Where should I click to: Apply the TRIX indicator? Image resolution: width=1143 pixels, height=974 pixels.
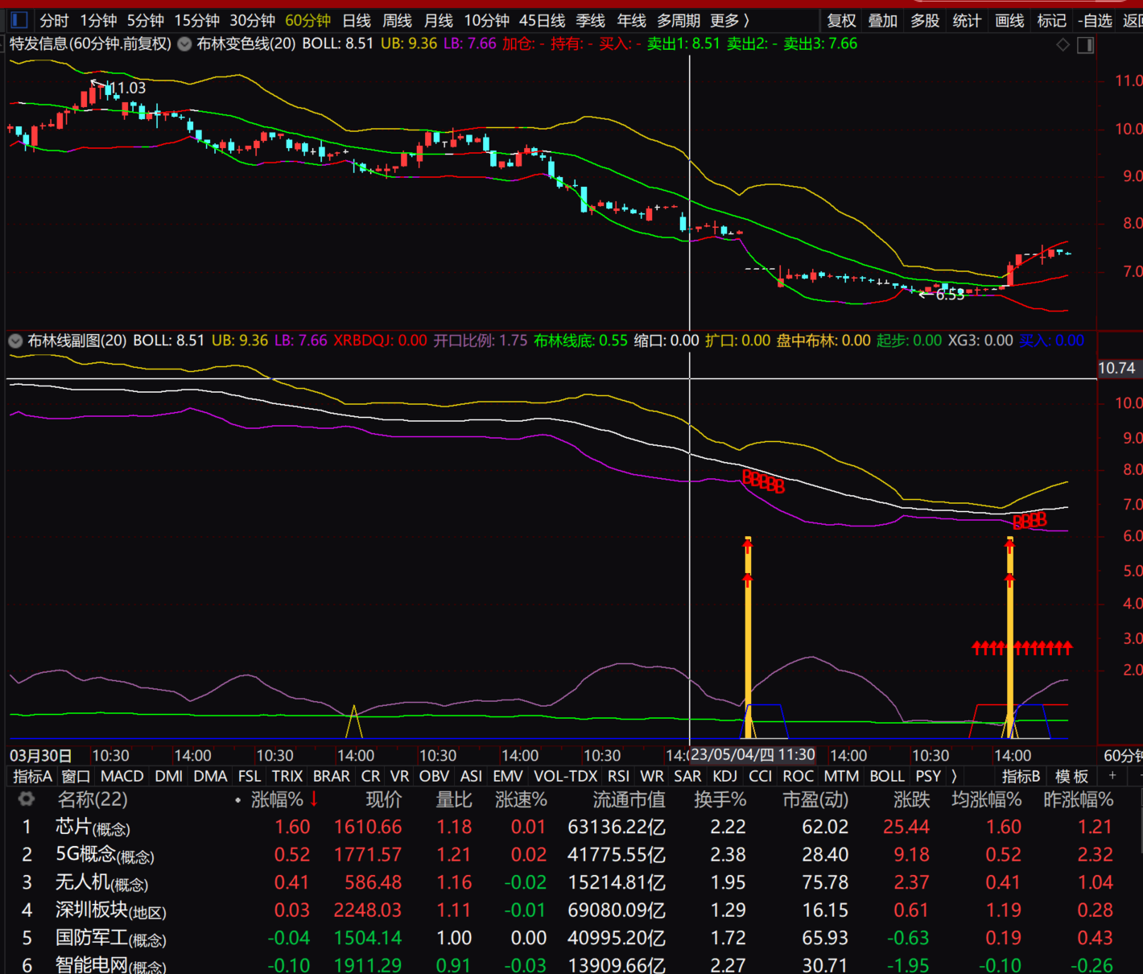287,776
